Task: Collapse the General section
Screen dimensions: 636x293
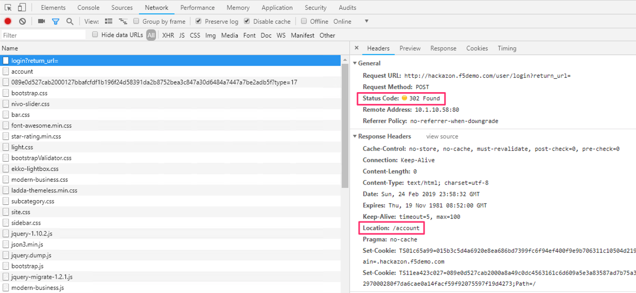Action: (x=355, y=63)
